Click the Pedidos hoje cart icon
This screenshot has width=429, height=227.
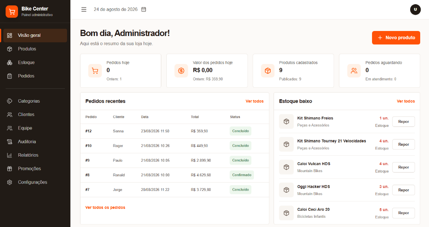pyautogui.click(x=95, y=71)
